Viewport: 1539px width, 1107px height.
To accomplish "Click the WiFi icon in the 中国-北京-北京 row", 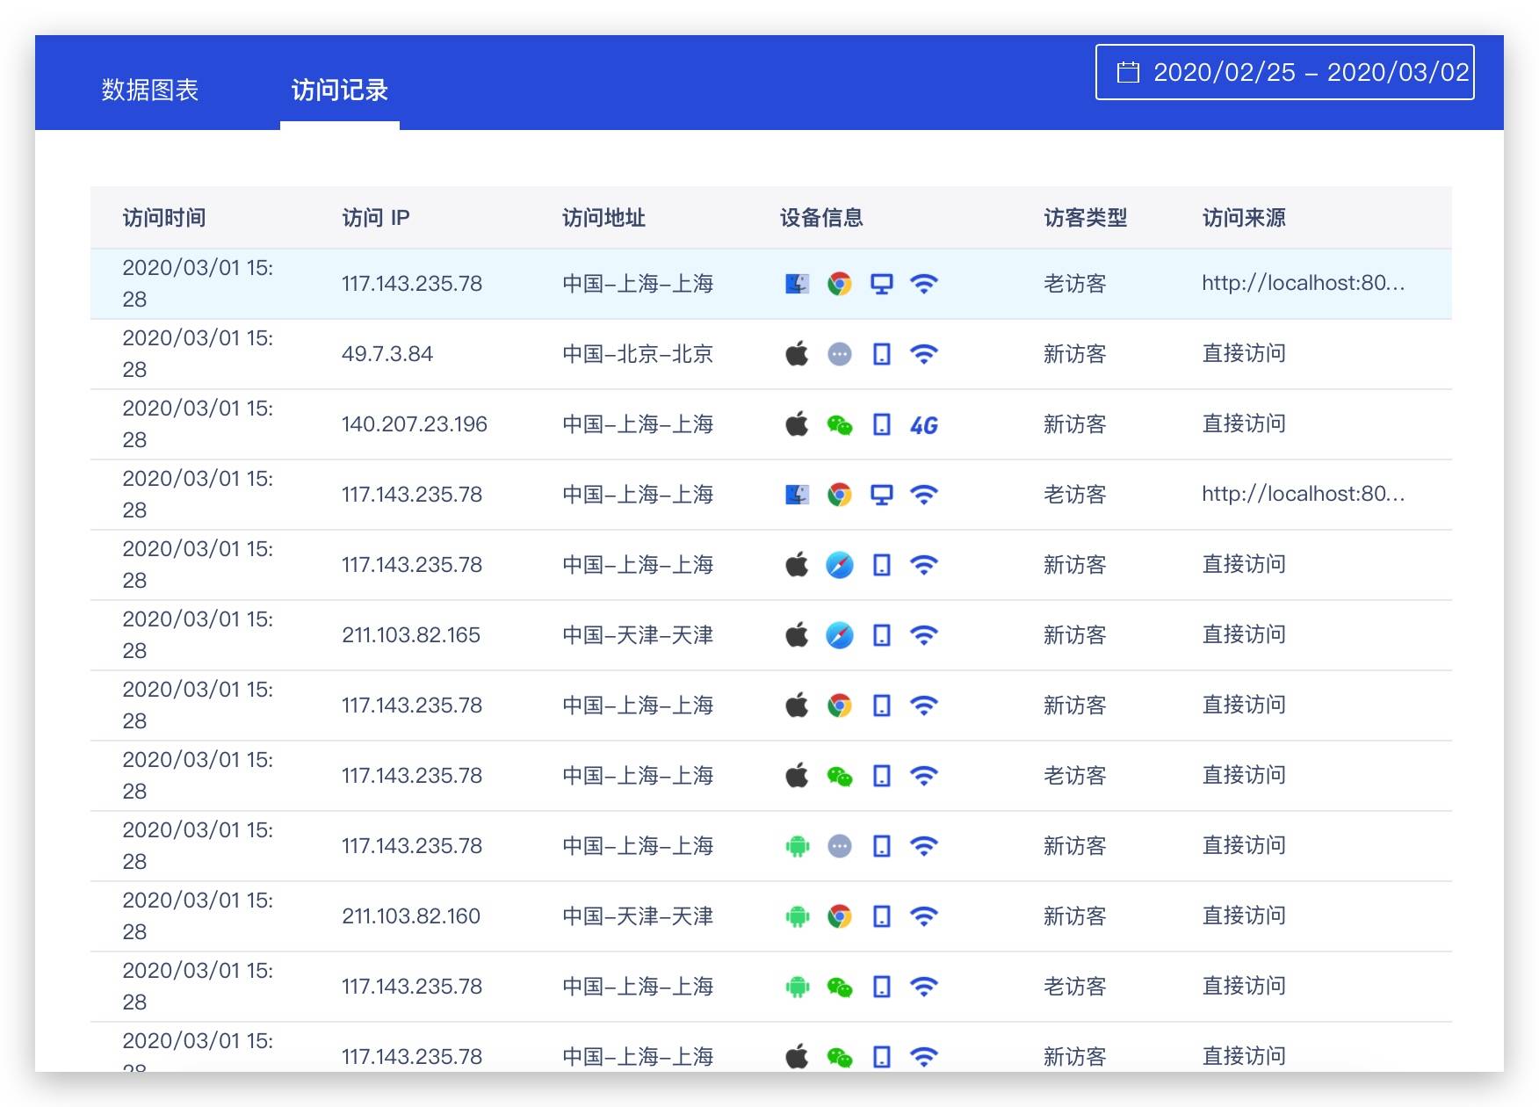I will (x=924, y=354).
